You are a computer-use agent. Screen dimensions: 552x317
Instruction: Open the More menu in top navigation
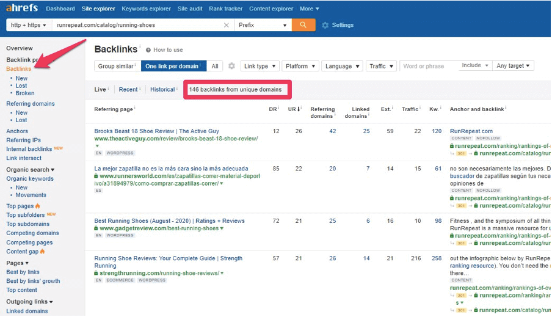[309, 9]
